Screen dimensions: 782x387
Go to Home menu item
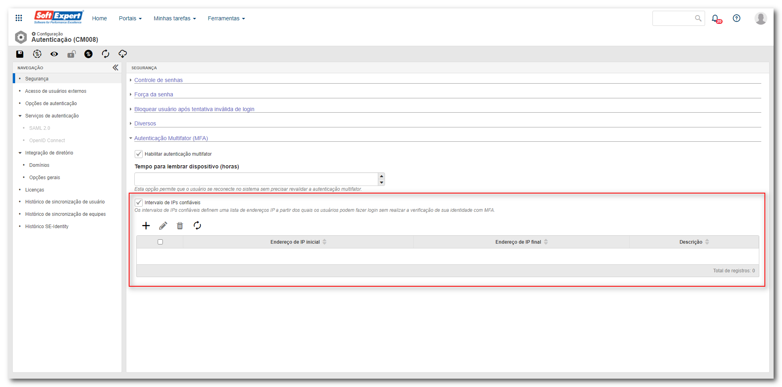click(x=99, y=18)
